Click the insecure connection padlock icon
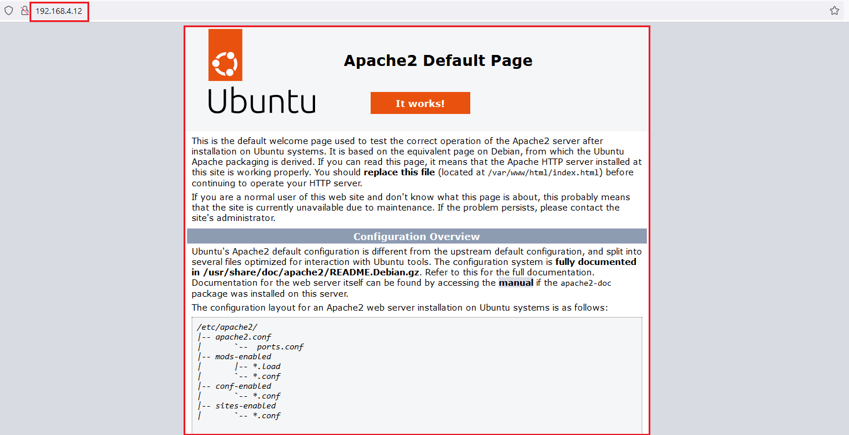Screen dimensions: 849x435 [x=25, y=11]
